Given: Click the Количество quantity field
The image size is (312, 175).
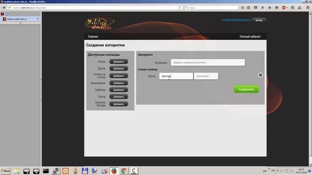Looking at the screenshot, I should tap(206, 76).
